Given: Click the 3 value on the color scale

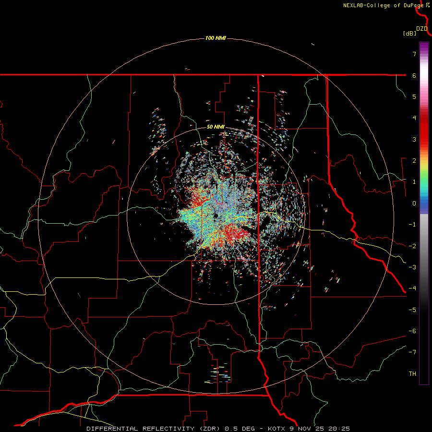Looking at the screenshot, I should pyautogui.click(x=414, y=139).
